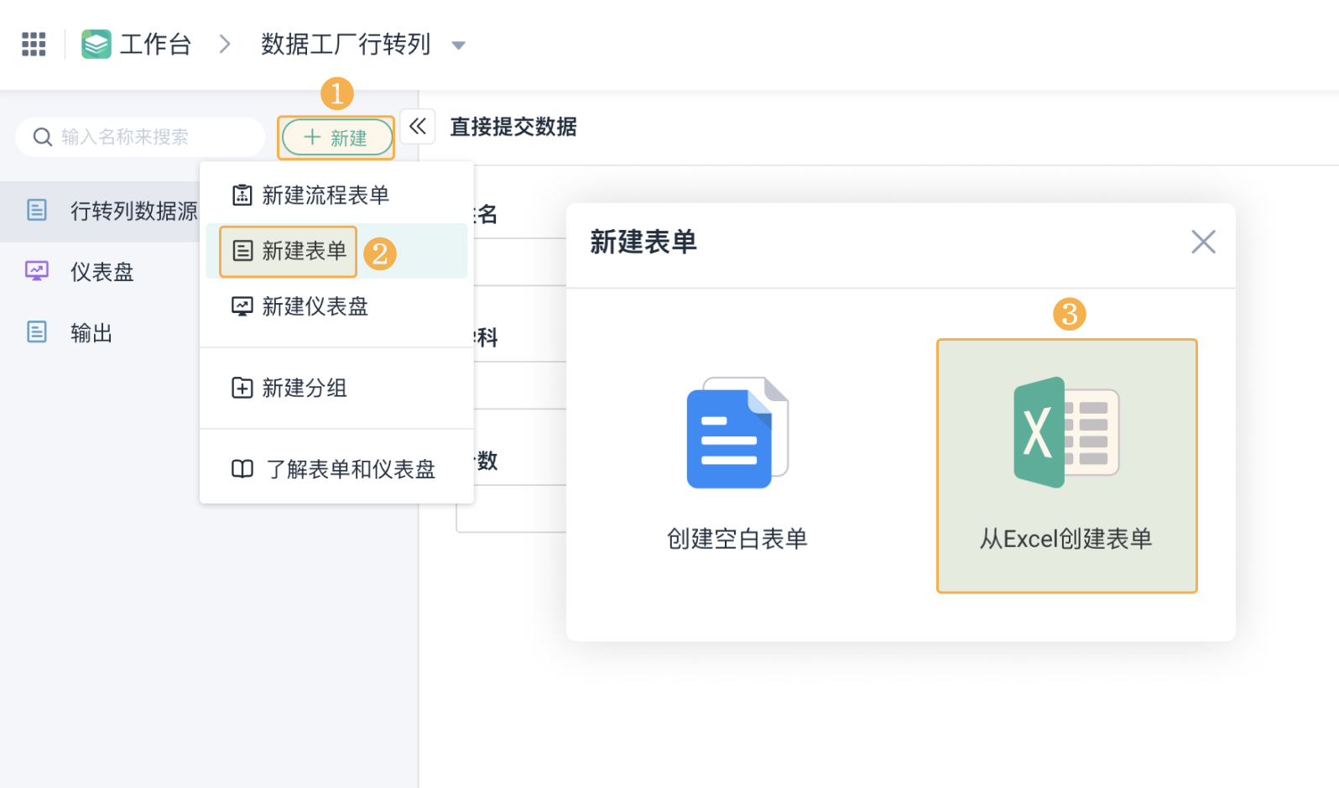This screenshot has height=788, width=1339.
Task: Open 输出 item in sidebar list
Action: pos(91,333)
